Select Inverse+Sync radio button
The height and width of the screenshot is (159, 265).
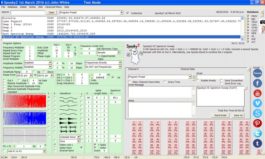coord(55,150)
